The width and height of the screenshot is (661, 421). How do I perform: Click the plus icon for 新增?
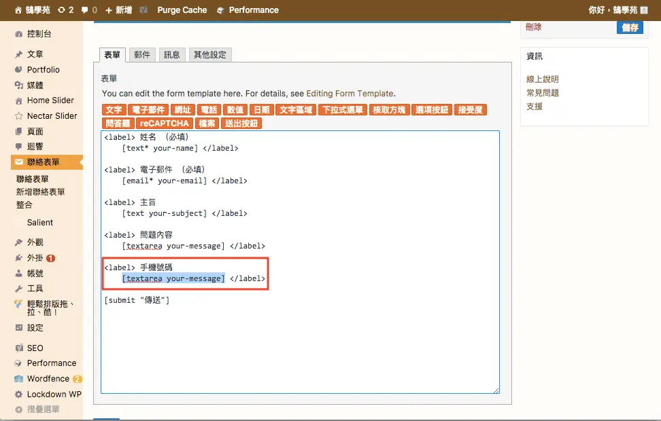(108, 10)
